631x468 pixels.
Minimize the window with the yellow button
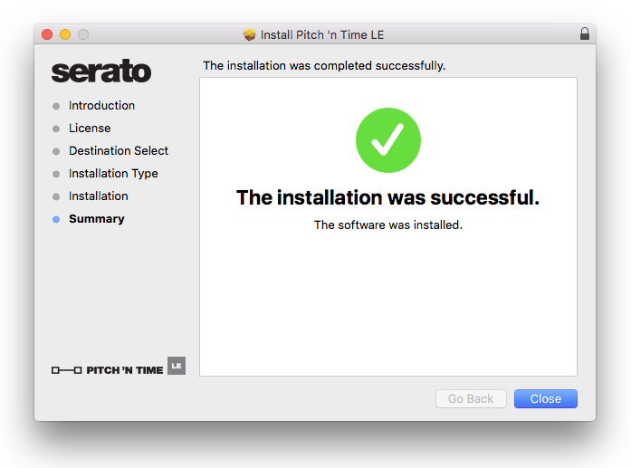click(x=65, y=34)
